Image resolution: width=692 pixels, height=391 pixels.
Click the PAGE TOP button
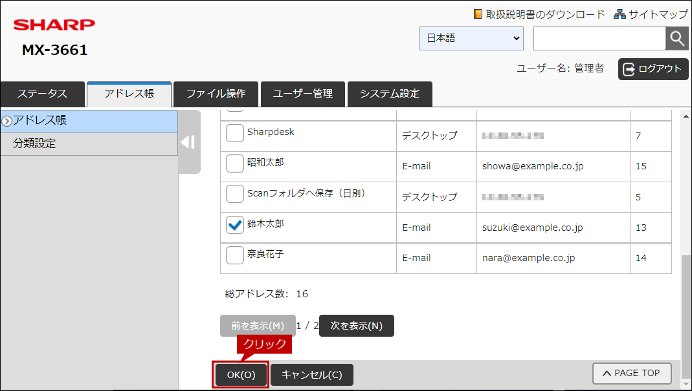coord(632,374)
